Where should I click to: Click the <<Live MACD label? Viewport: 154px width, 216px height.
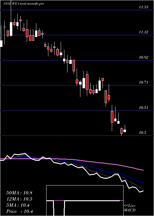(x=130, y=208)
